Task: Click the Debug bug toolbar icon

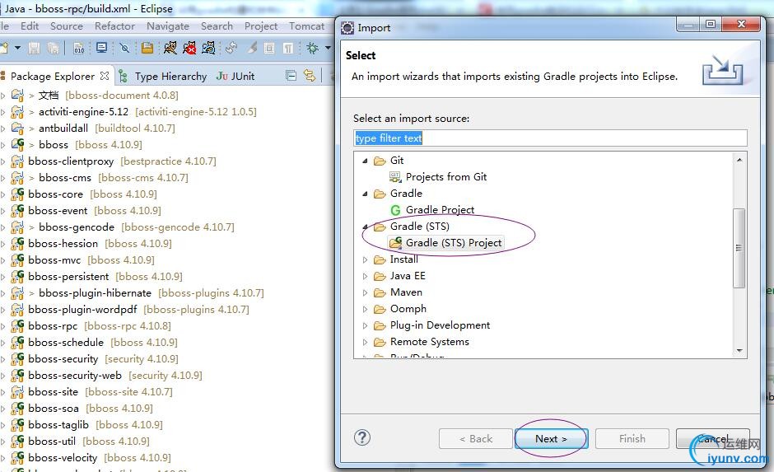Action: point(312,48)
